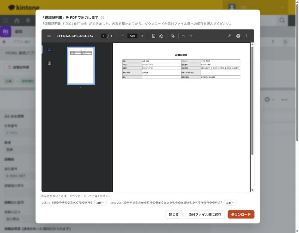Click the purple Rt app icon

[x=6, y=32]
